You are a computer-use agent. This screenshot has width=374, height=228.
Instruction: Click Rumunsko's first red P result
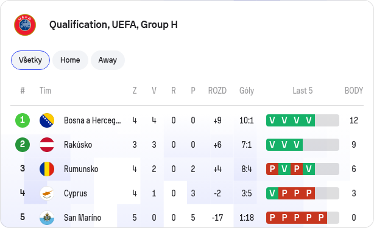pos(272,169)
